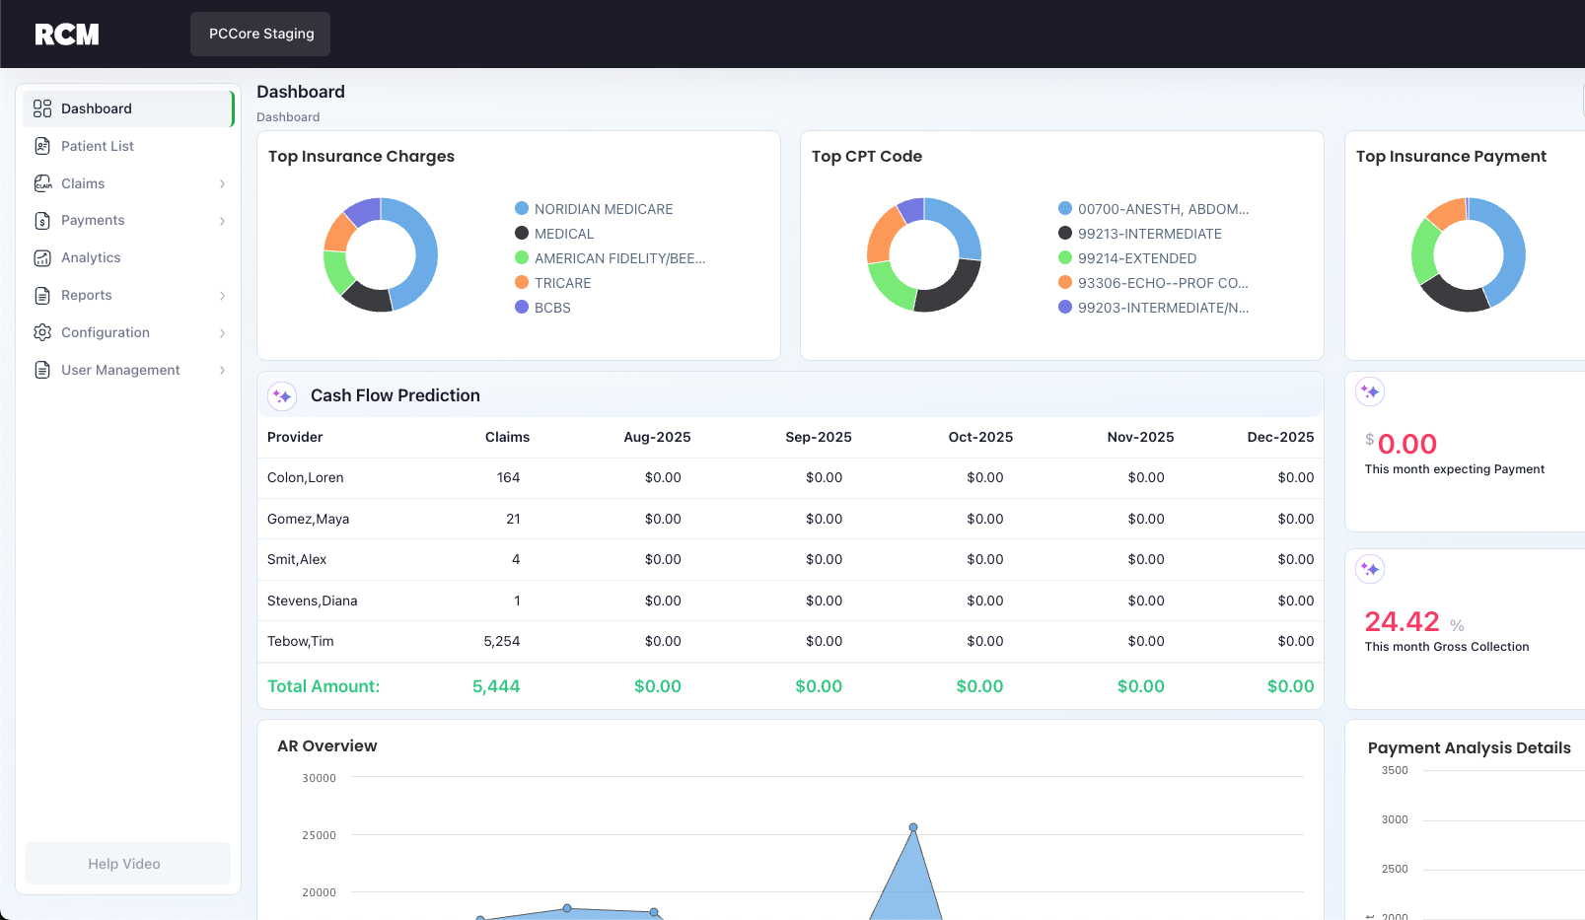
Task: Click the AR Overview heading
Action: [327, 746]
